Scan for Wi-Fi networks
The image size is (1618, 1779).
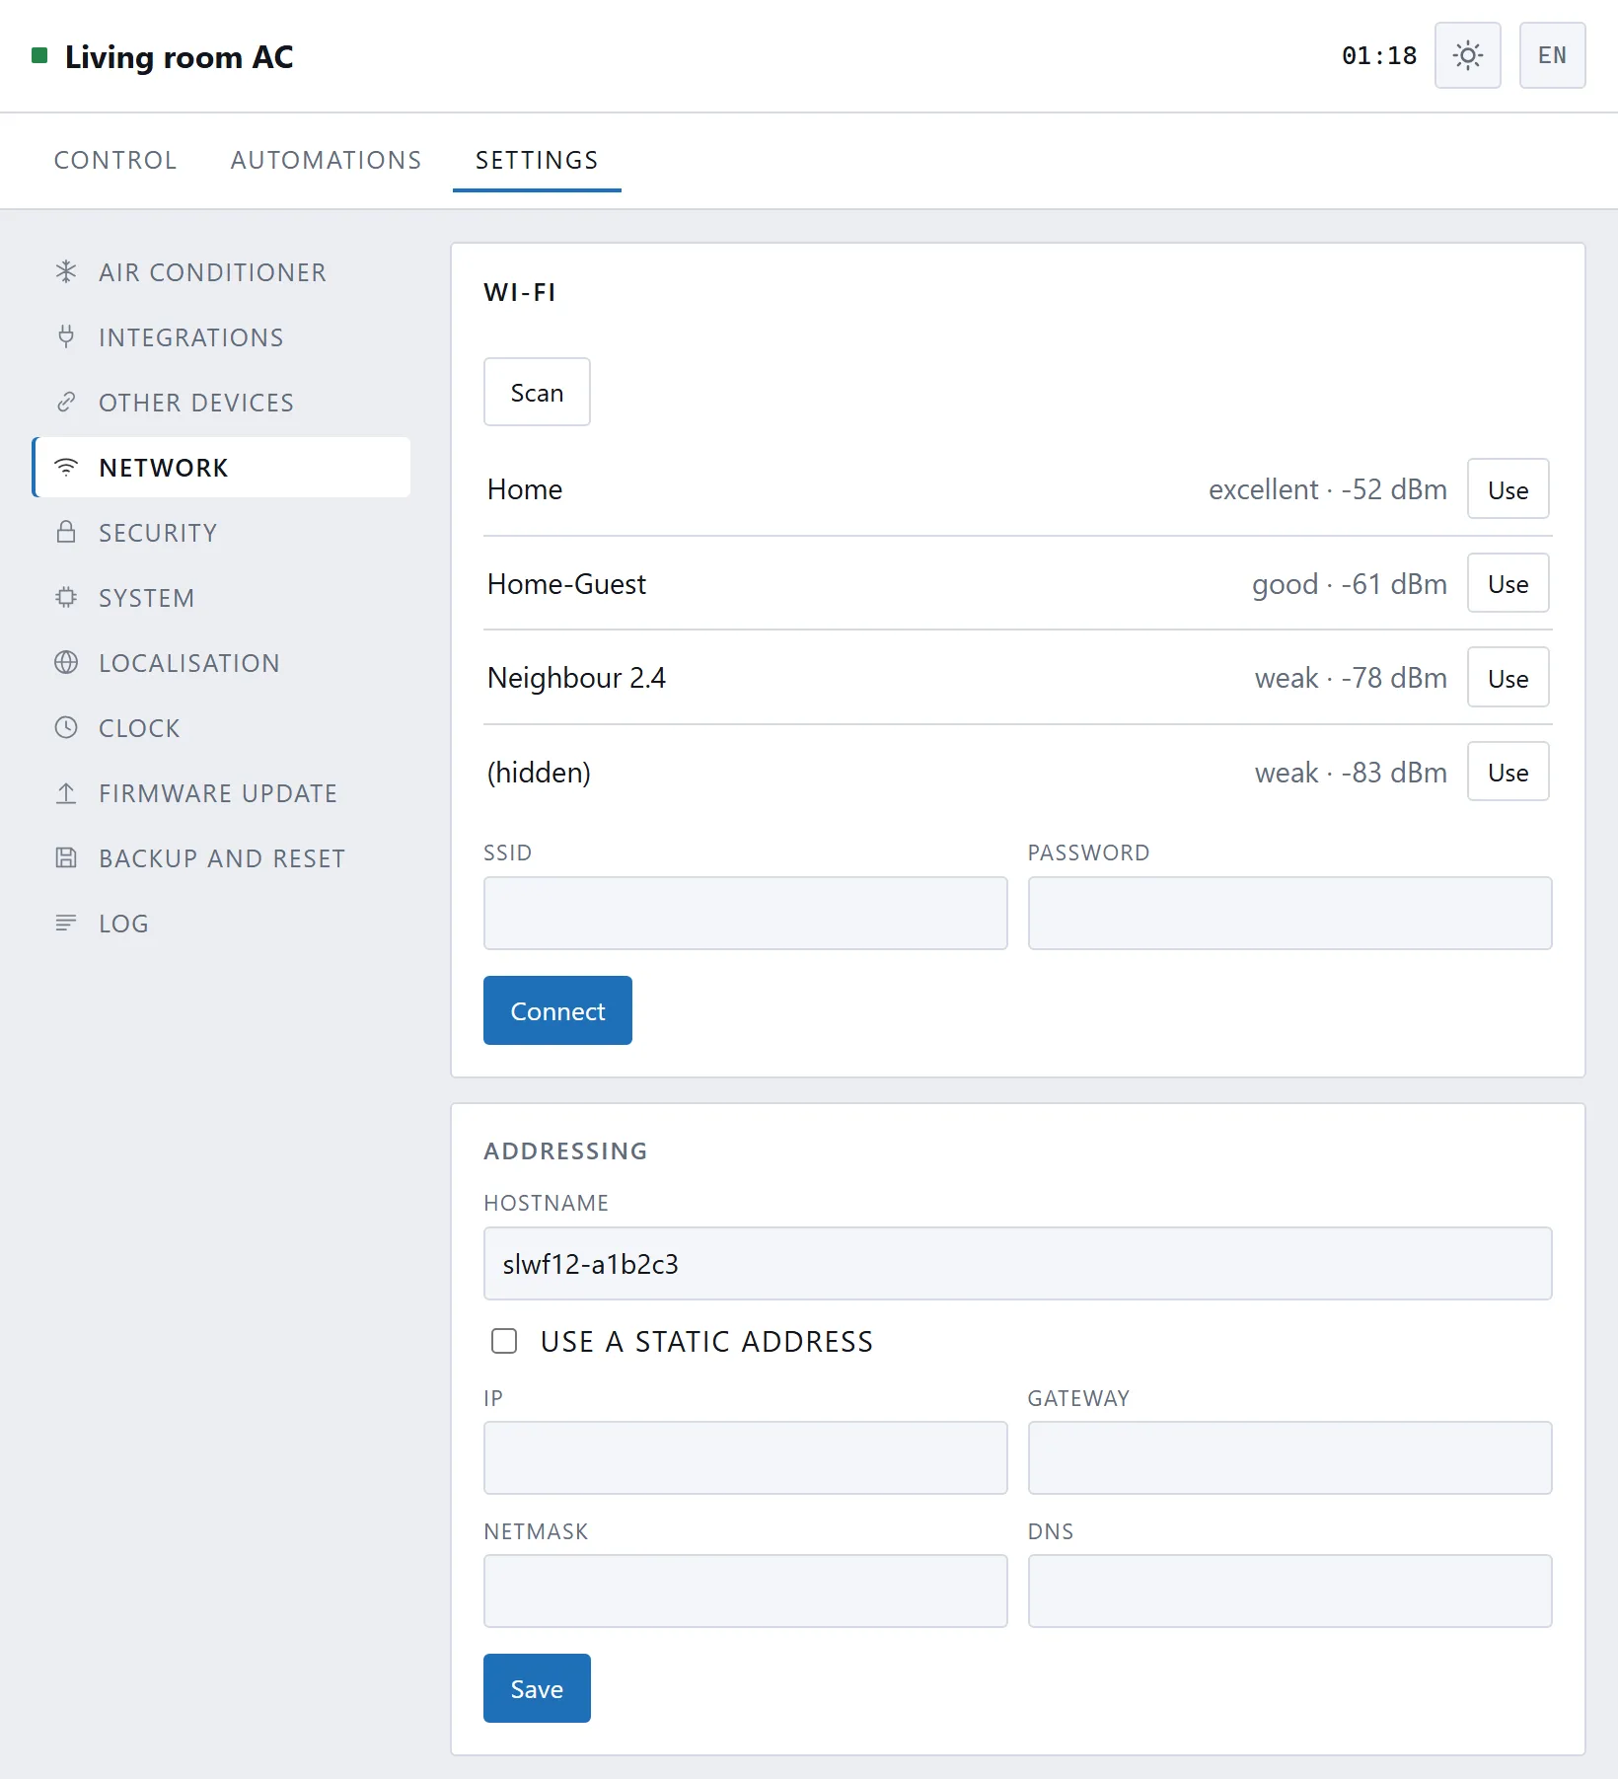[537, 392]
